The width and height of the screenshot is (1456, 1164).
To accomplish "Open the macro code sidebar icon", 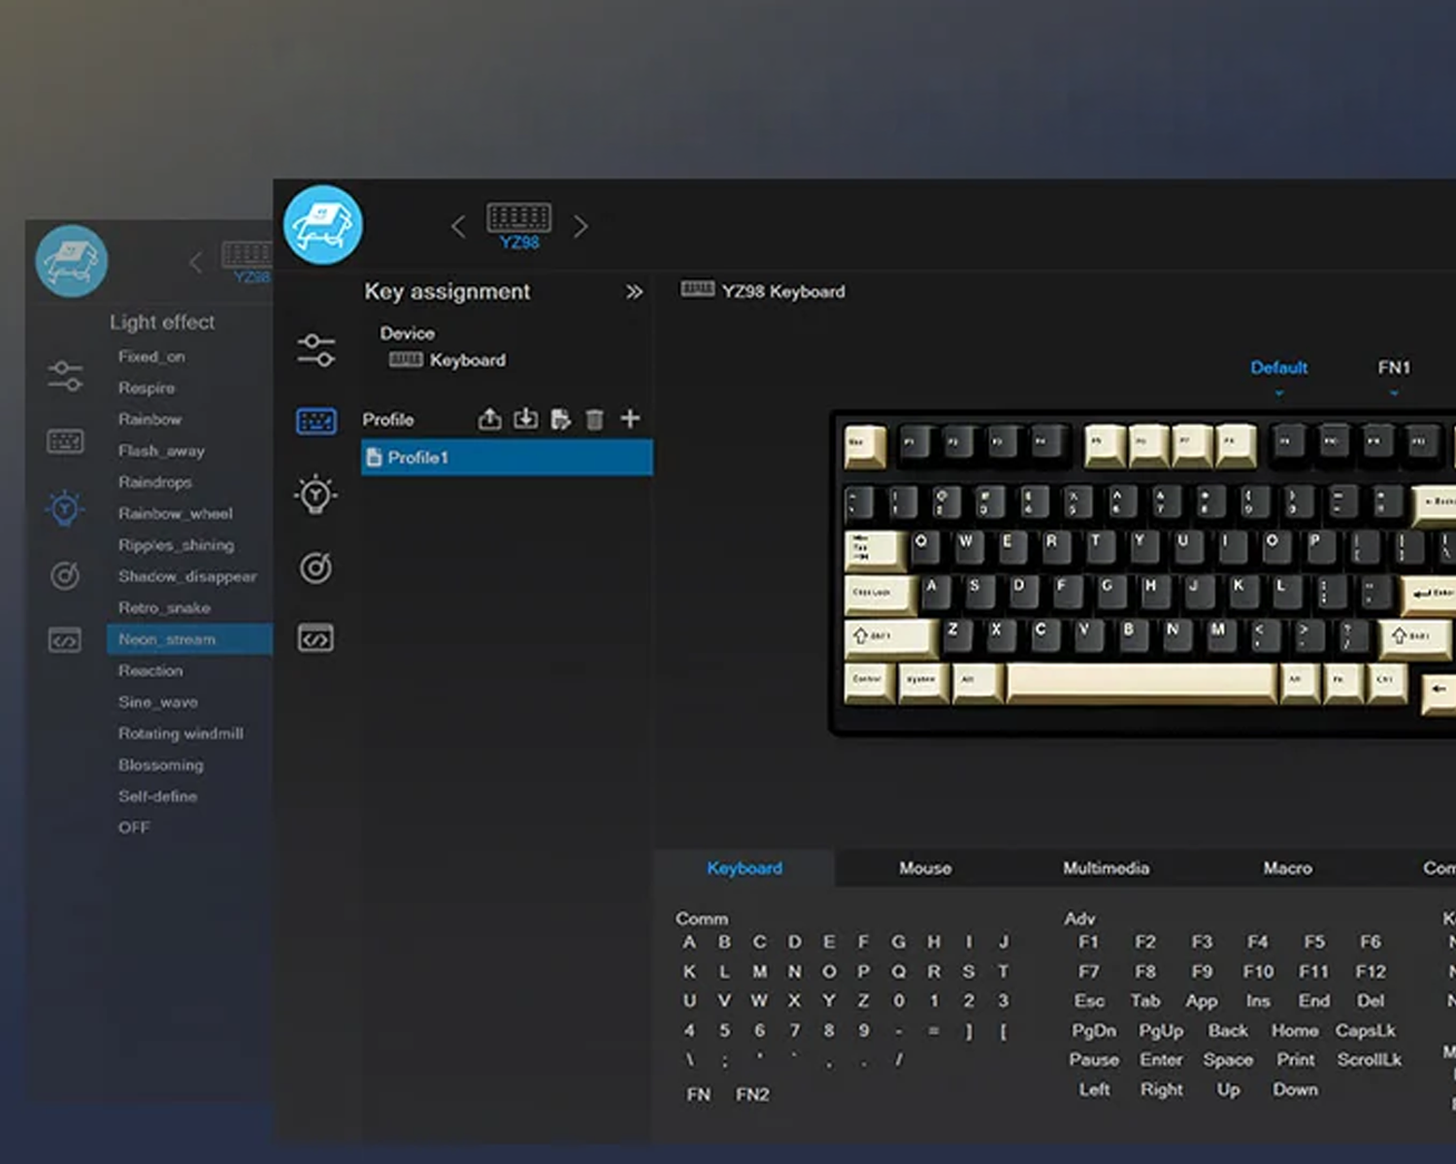I will coord(315,638).
